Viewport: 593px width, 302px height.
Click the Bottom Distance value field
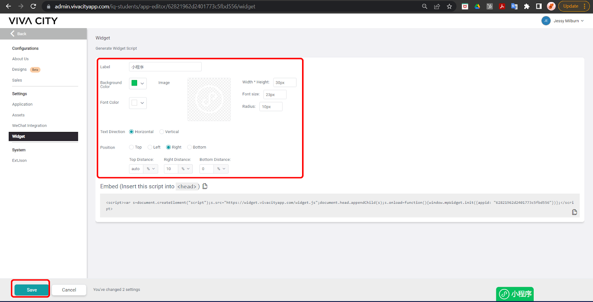(x=206, y=169)
